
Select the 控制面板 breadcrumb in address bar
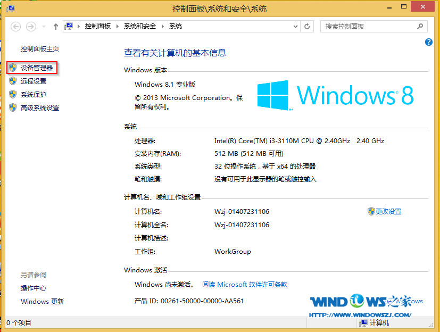tap(97, 26)
